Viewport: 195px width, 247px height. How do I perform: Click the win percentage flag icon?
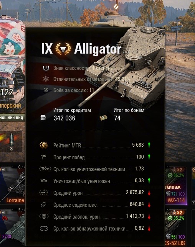(x=44, y=157)
